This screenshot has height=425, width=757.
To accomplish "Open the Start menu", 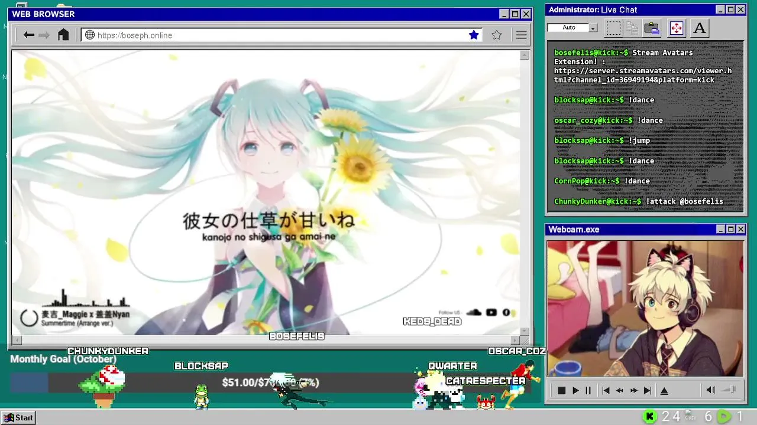I will (x=18, y=417).
